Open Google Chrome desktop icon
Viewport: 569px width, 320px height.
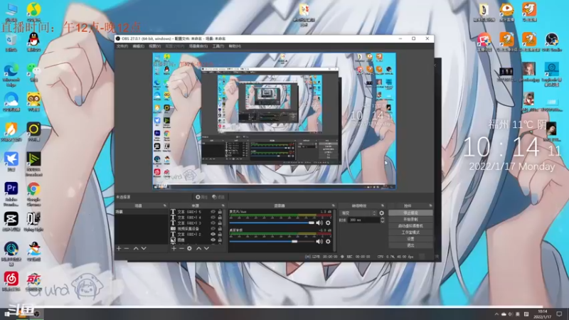coord(33,193)
